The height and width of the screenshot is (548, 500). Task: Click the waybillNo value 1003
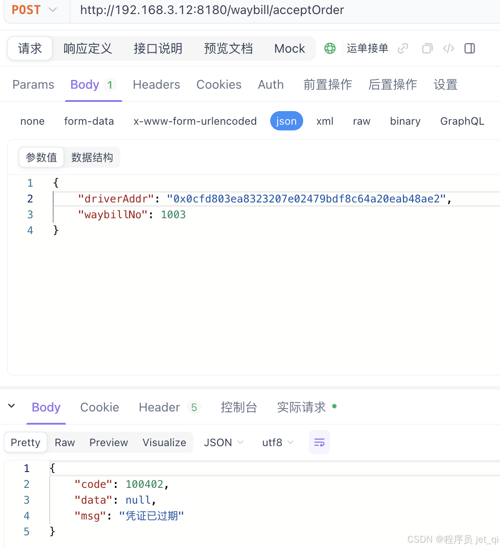point(173,215)
